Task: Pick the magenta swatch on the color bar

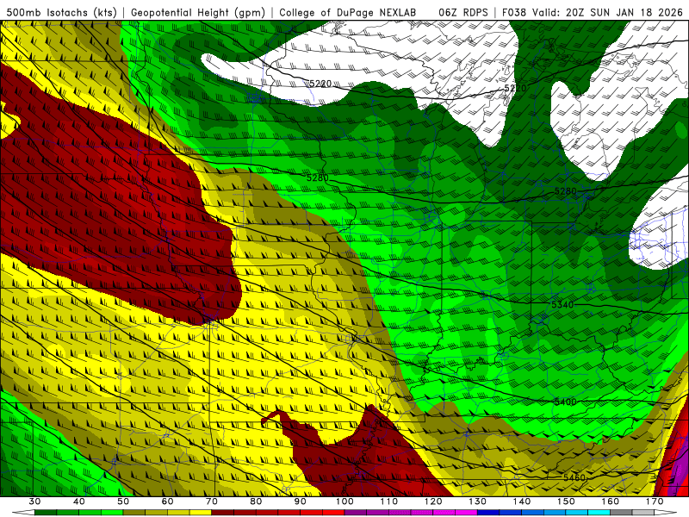Action: [x=466, y=512]
